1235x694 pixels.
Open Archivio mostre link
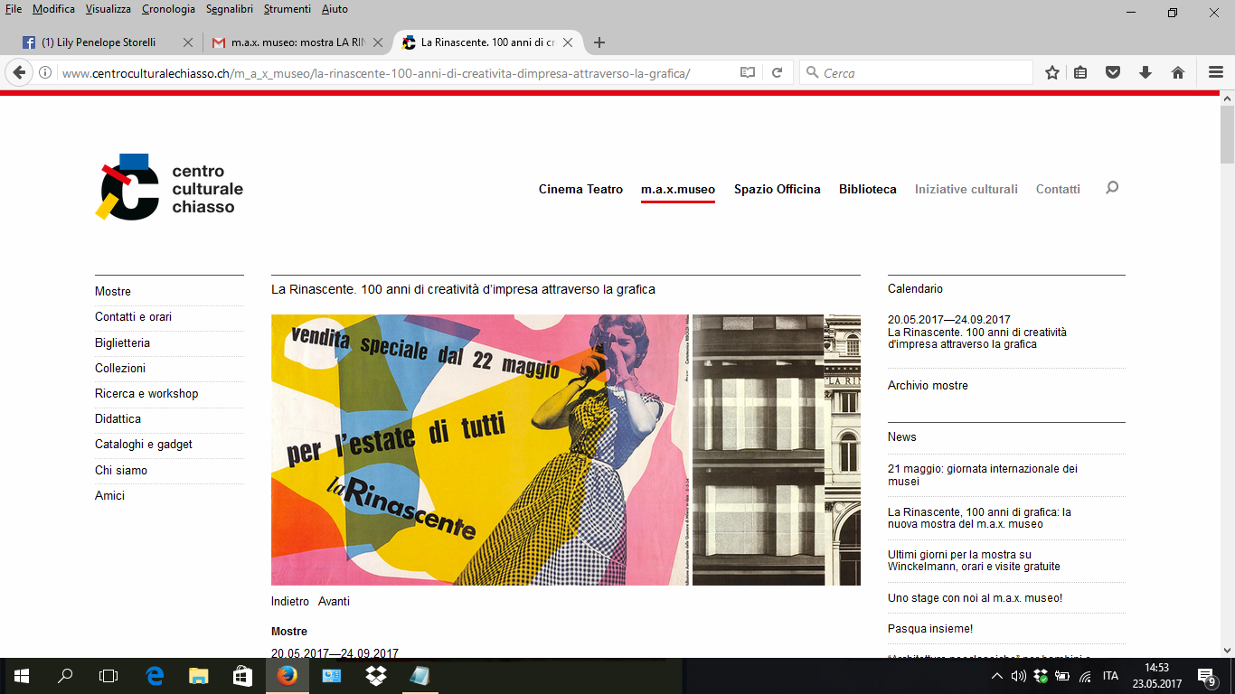[928, 386]
